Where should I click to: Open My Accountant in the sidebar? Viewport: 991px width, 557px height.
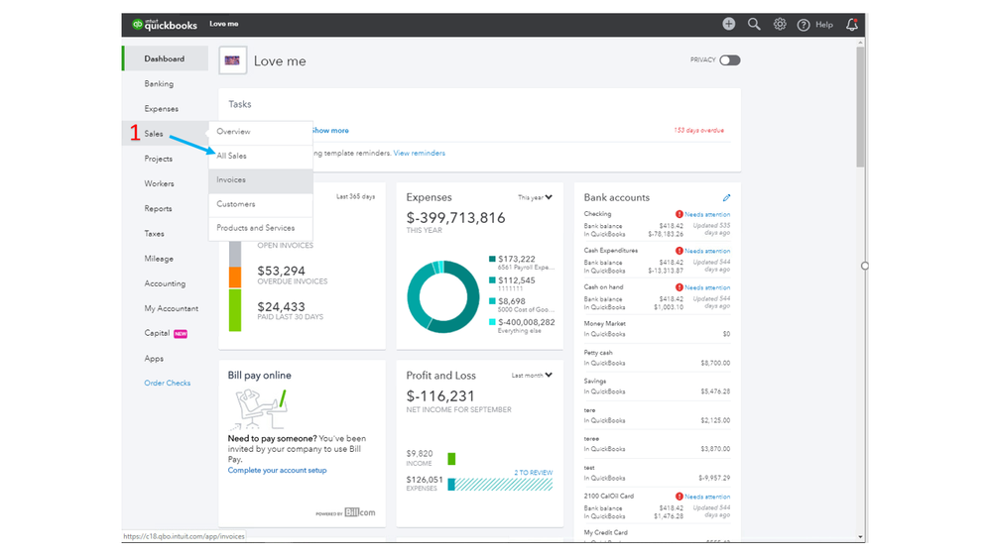point(165,308)
